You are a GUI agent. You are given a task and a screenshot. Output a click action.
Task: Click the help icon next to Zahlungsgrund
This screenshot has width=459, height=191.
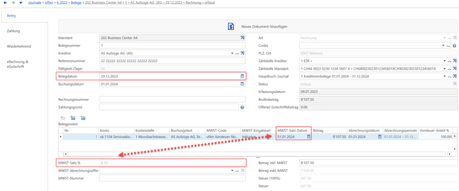pos(242,107)
